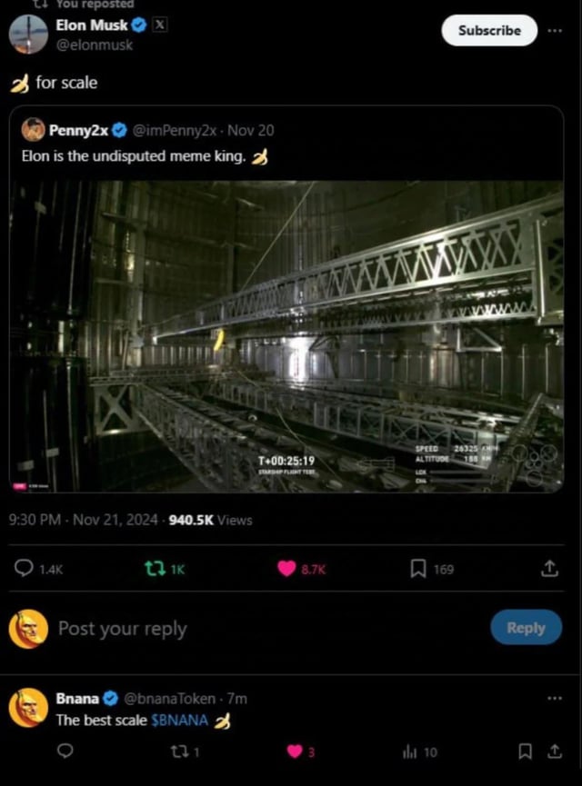Screen dimensions: 582x786
Task: Click the $BNANA cashtag link
Action: [x=179, y=721]
